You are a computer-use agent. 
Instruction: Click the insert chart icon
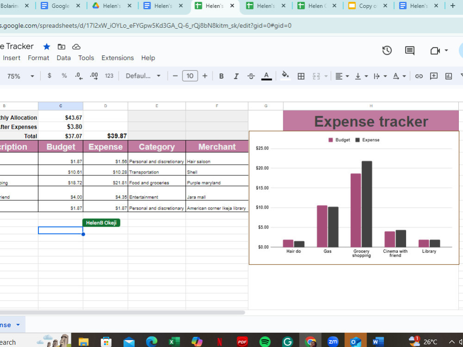(448, 76)
